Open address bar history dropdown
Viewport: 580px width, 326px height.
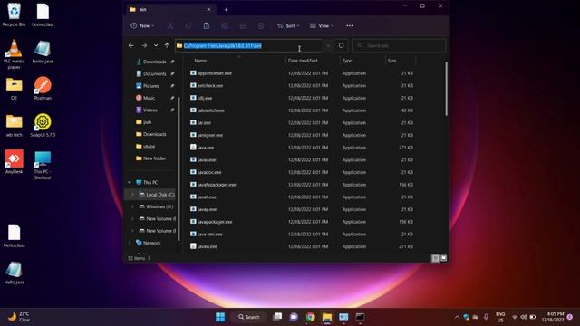(328, 46)
